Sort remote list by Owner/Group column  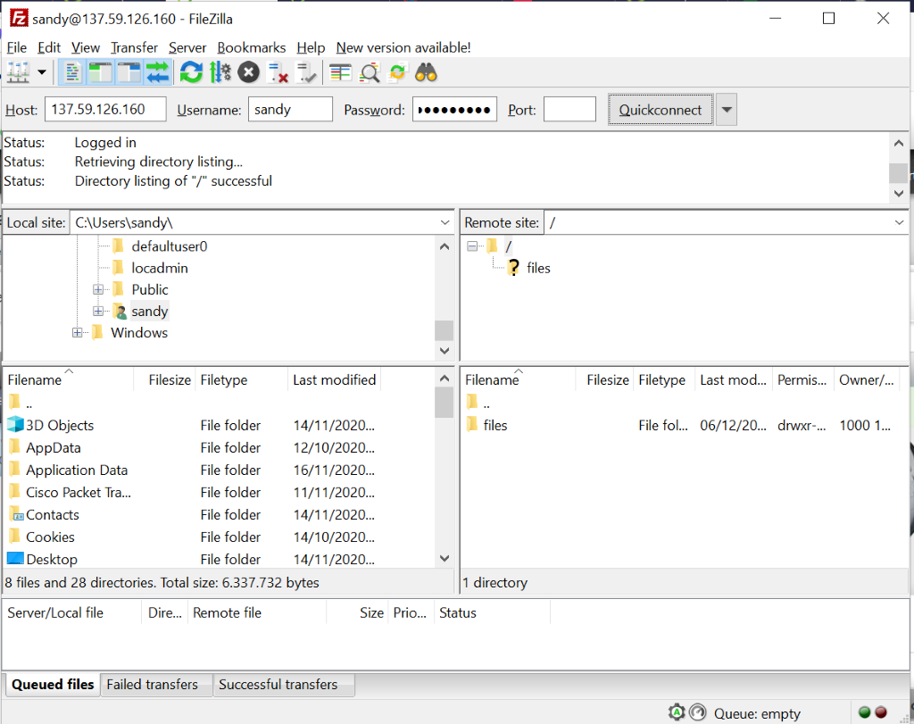(867, 380)
